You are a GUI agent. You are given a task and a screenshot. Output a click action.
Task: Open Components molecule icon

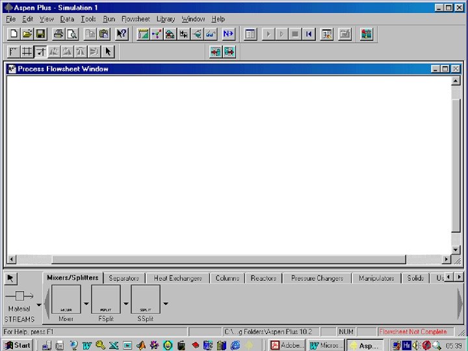157,34
